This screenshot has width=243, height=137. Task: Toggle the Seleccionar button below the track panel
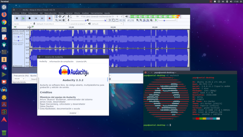(18, 66)
